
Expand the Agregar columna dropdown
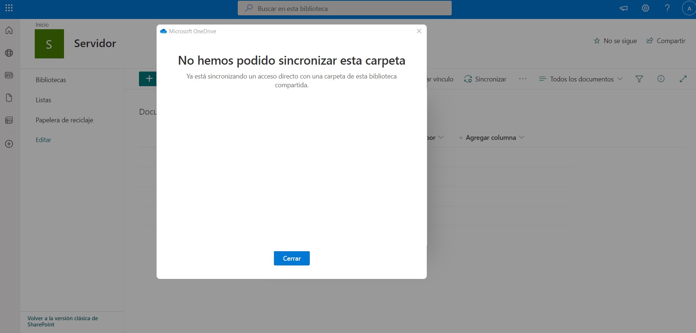(x=491, y=138)
